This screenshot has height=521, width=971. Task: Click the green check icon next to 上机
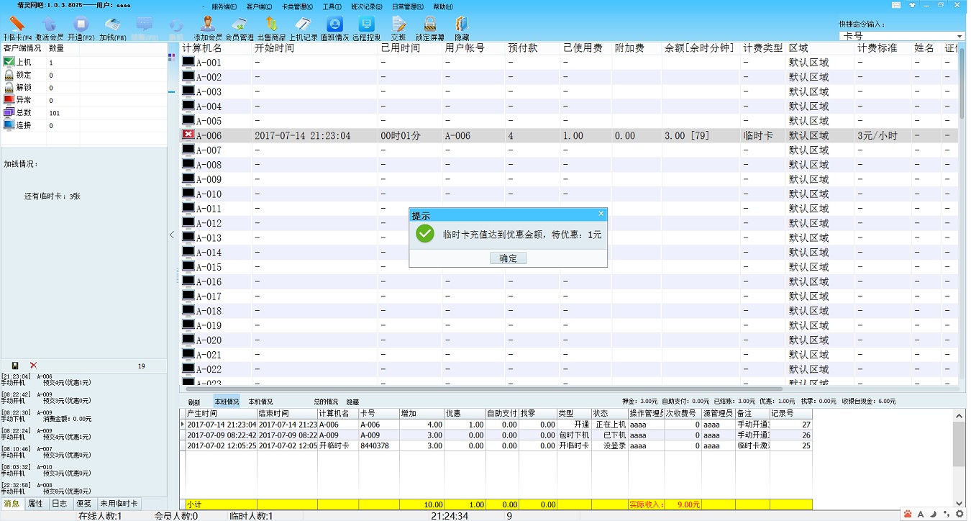tap(9, 62)
